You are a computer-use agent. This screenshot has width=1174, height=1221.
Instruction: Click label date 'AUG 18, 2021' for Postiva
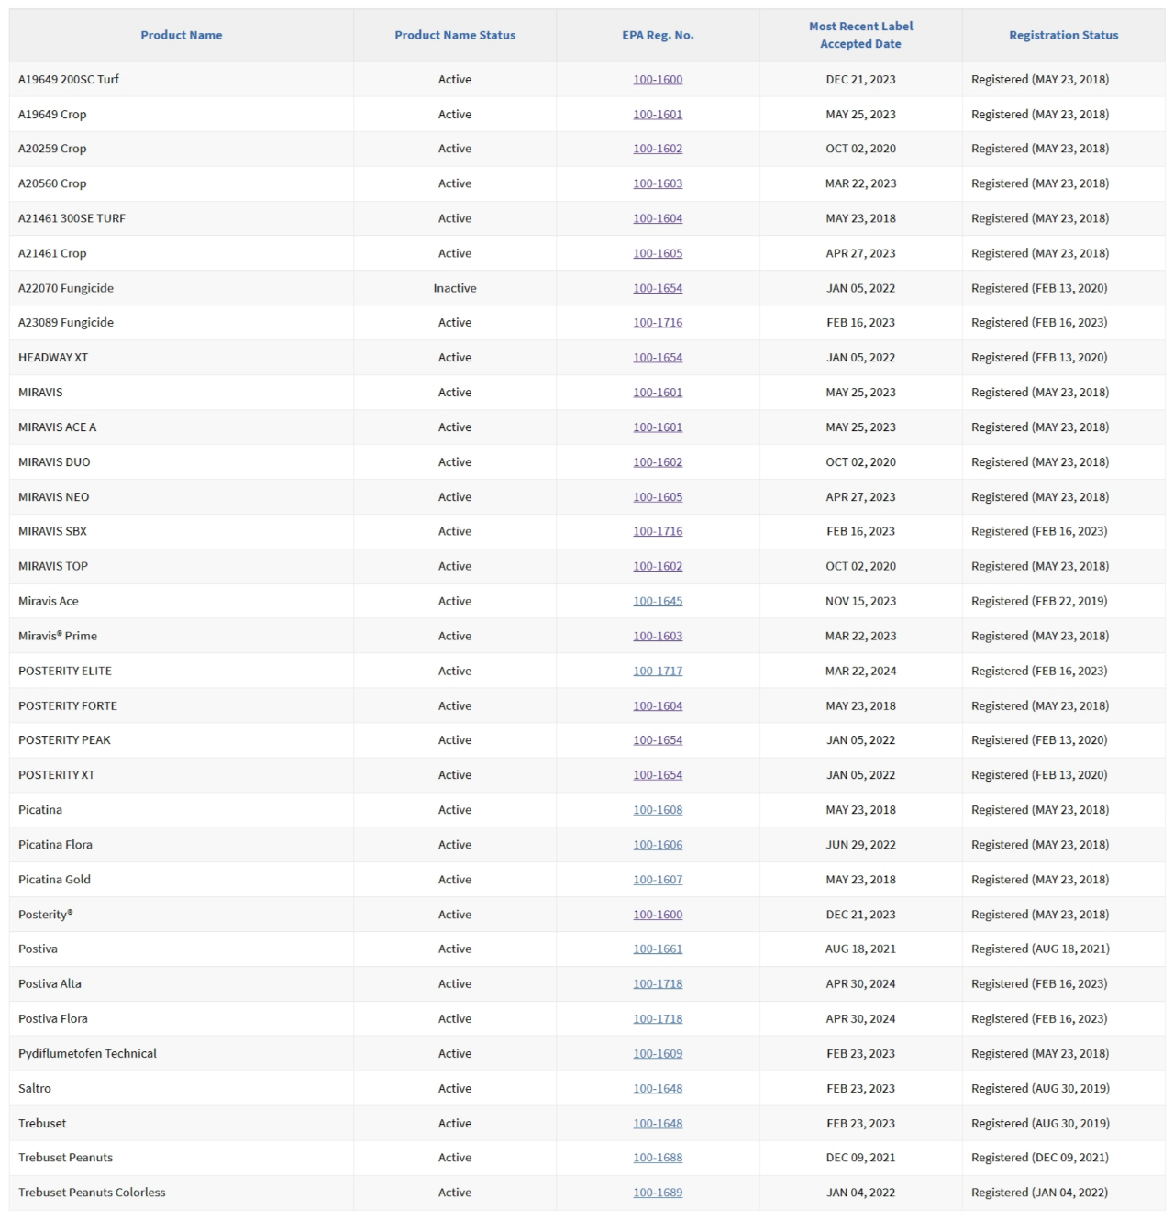point(860,949)
